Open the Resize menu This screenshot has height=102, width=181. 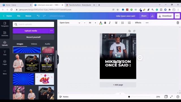[28, 16]
